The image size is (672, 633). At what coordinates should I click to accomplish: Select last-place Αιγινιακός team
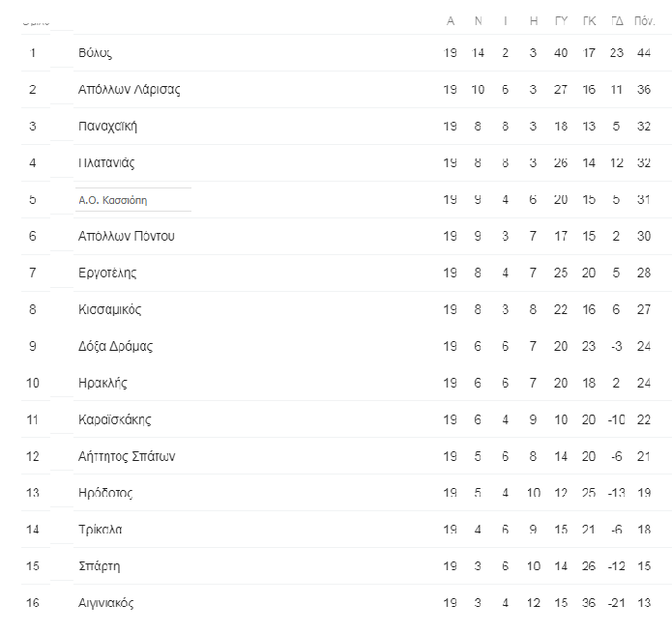(x=105, y=603)
